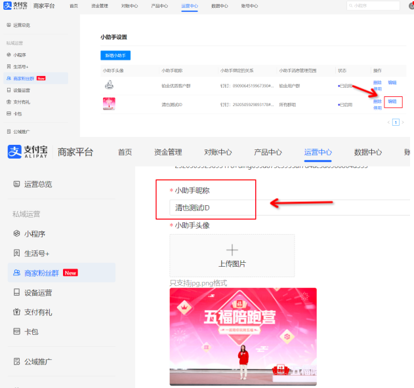Click the 卡包 card icon in the enlarged lower sidebar
The width and height of the screenshot is (414, 388).
coord(17,332)
